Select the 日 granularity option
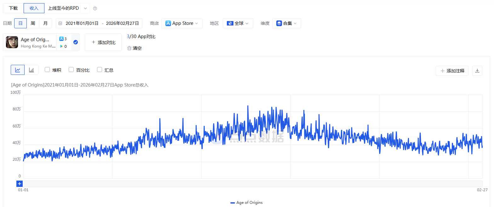The height and width of the screenshot is (207, 494). coord(20,23)
